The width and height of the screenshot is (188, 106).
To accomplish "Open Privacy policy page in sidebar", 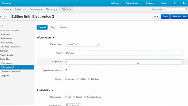I will pyautogui.click(x=6, y=55).
